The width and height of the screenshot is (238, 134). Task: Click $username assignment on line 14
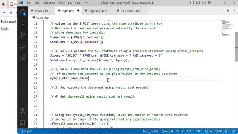pos(77,37)
